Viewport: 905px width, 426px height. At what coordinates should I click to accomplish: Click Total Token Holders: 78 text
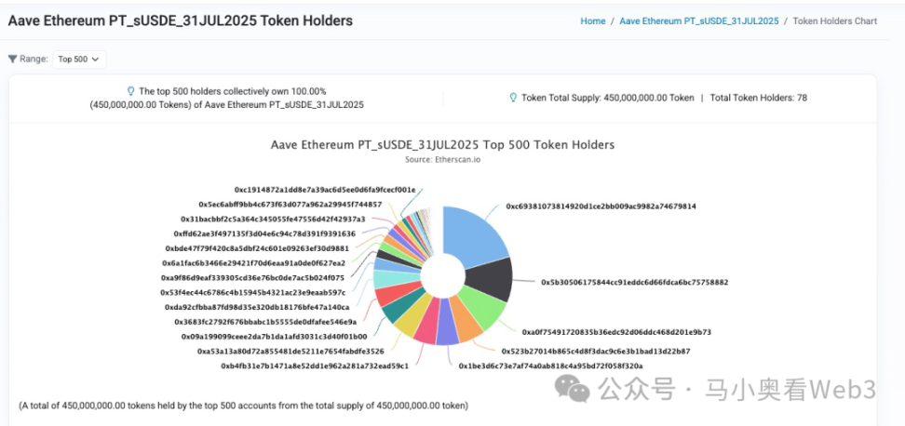[x=759, y=98]
